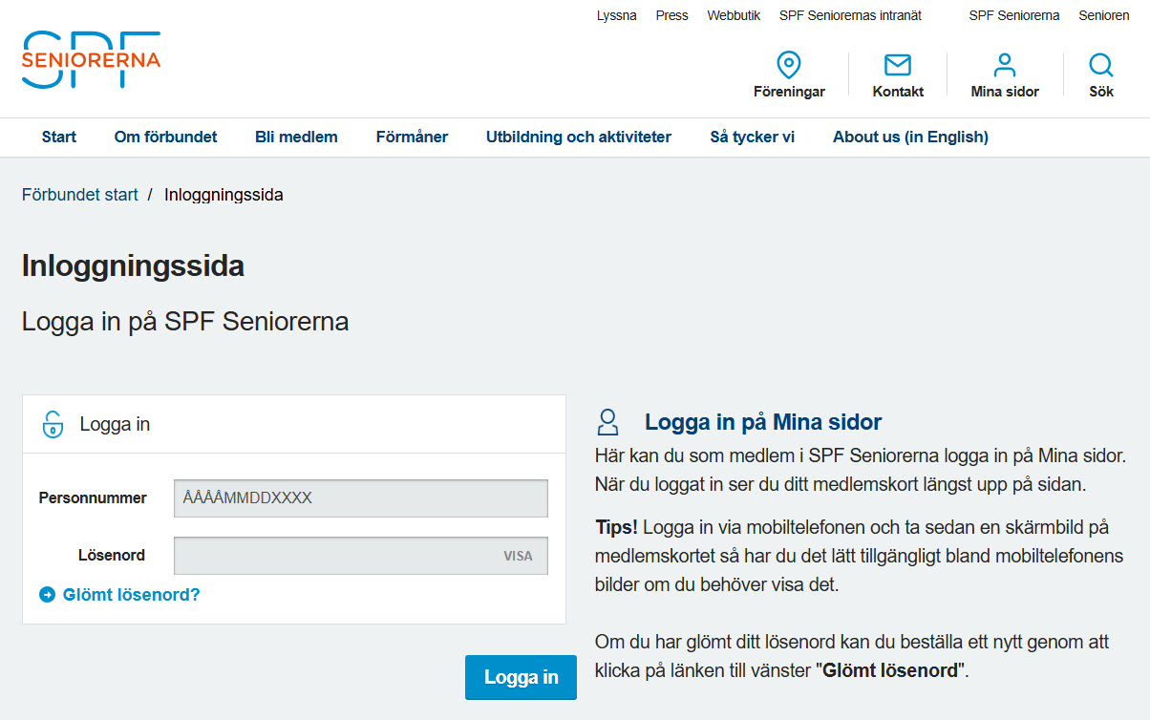Focus the Lösenord password field

[361, 556]
